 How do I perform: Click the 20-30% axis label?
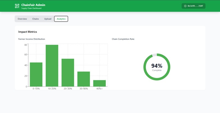pyautogui.click(x=68, y=89)
